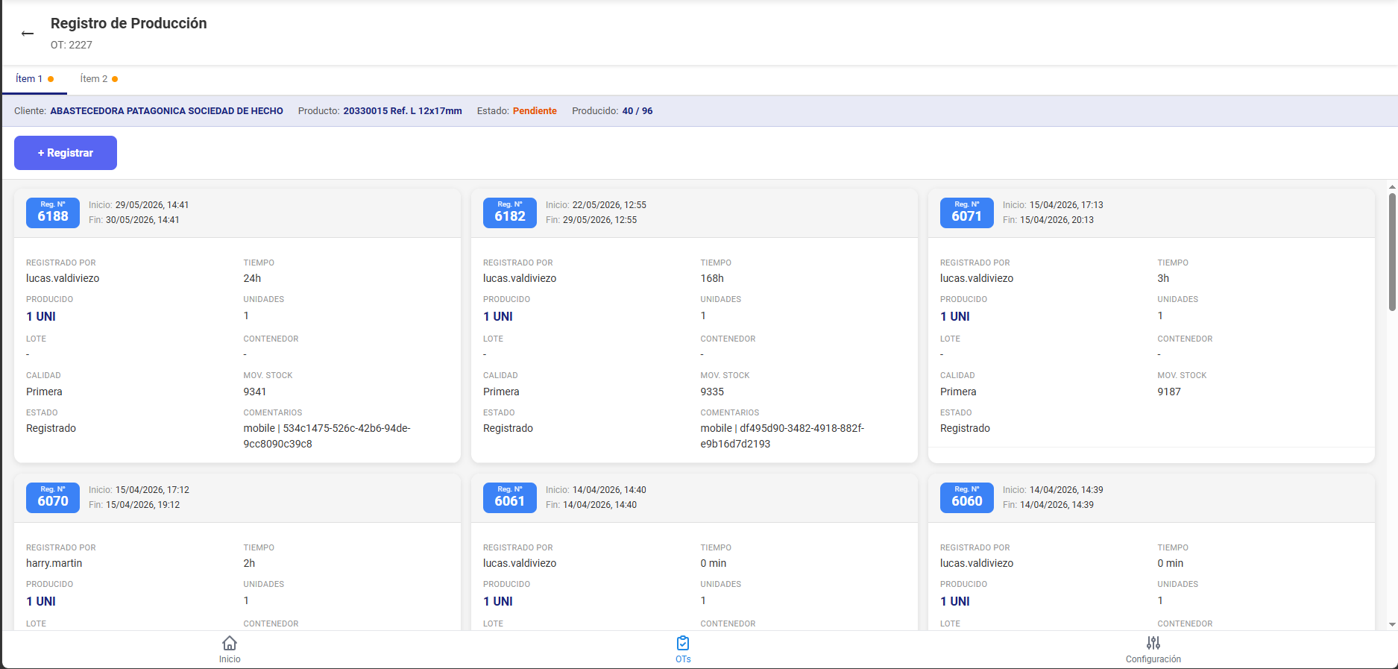
Task: Click 0 min time in record 6060
Action: pos(1170,563)
